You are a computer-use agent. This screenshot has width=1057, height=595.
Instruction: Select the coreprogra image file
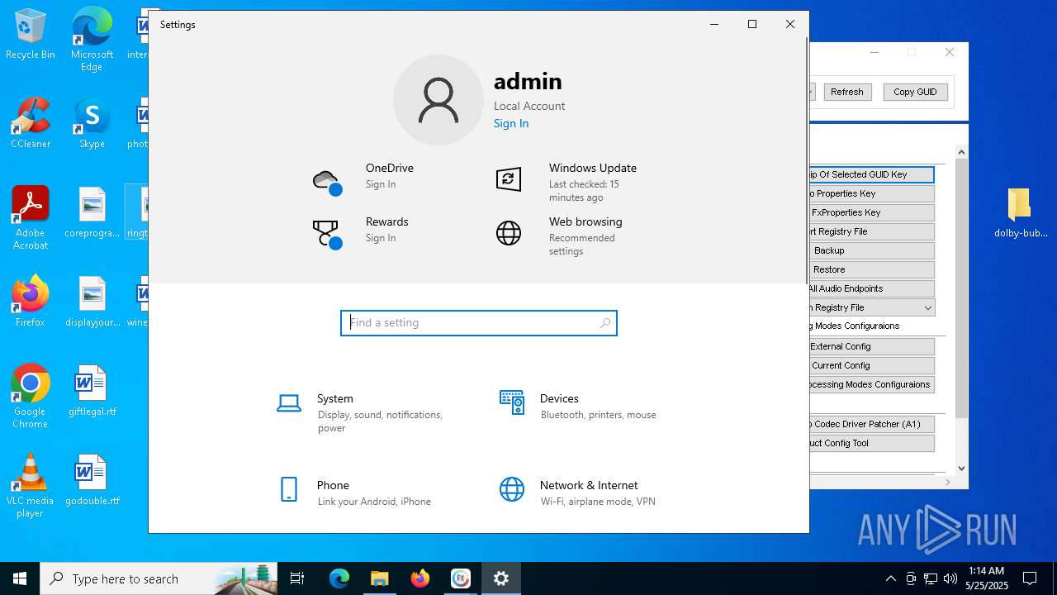[x=92, y=212]
